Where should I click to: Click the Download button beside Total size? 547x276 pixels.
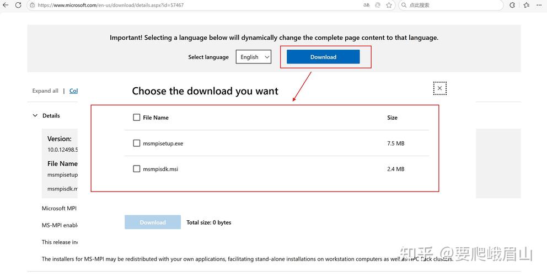tap(153, 222)
